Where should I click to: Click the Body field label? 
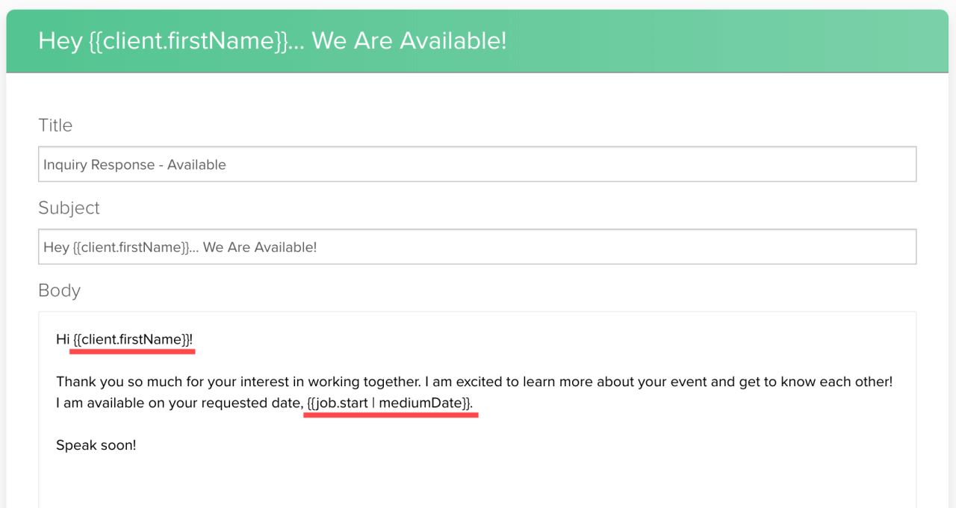pos(59,290)
